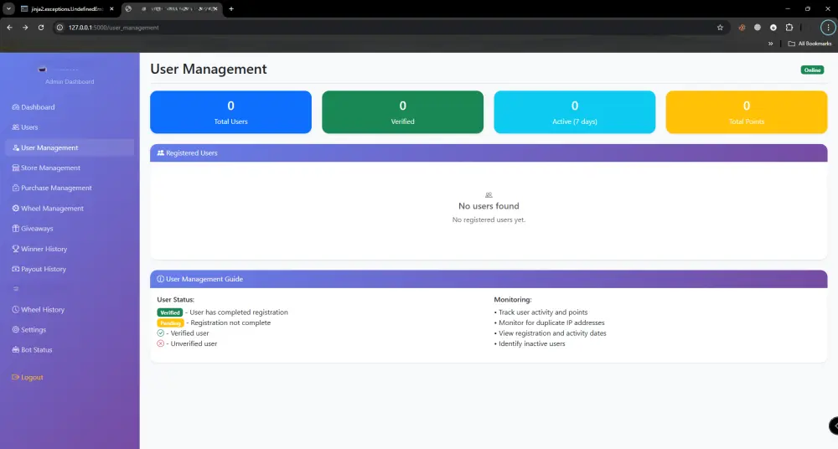Click the green Verified stat card
The width and height of the screenshot is (838, 449).
click(x=402, y=111)
